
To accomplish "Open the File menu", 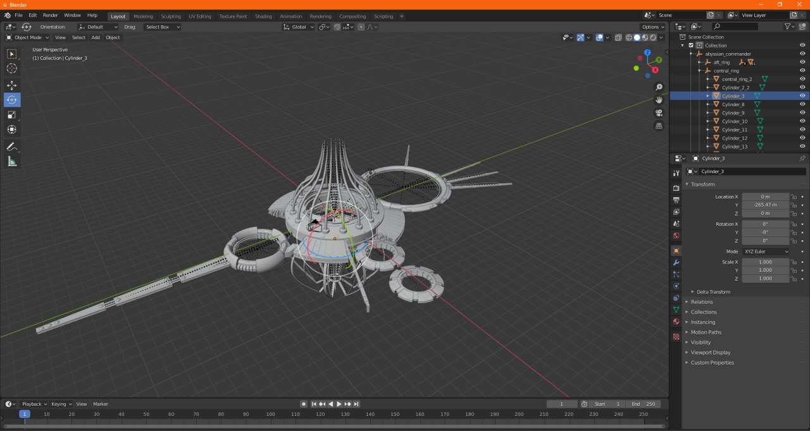I will pos(18,15).
